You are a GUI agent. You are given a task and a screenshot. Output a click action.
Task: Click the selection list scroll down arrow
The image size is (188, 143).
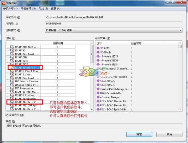click(x=92, y=110)
